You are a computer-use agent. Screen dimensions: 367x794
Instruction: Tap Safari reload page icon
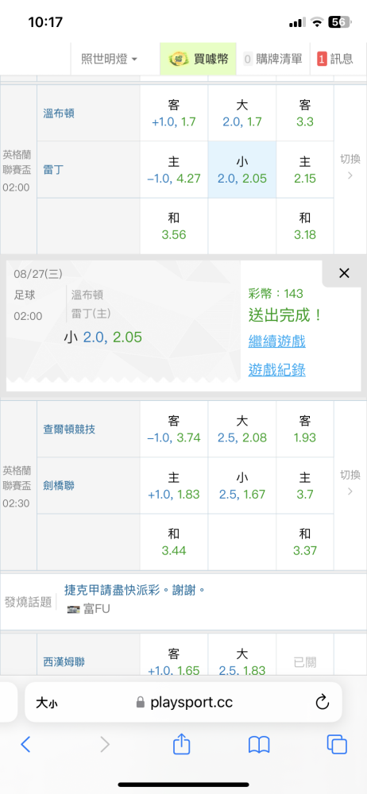(x=323, y=702)
